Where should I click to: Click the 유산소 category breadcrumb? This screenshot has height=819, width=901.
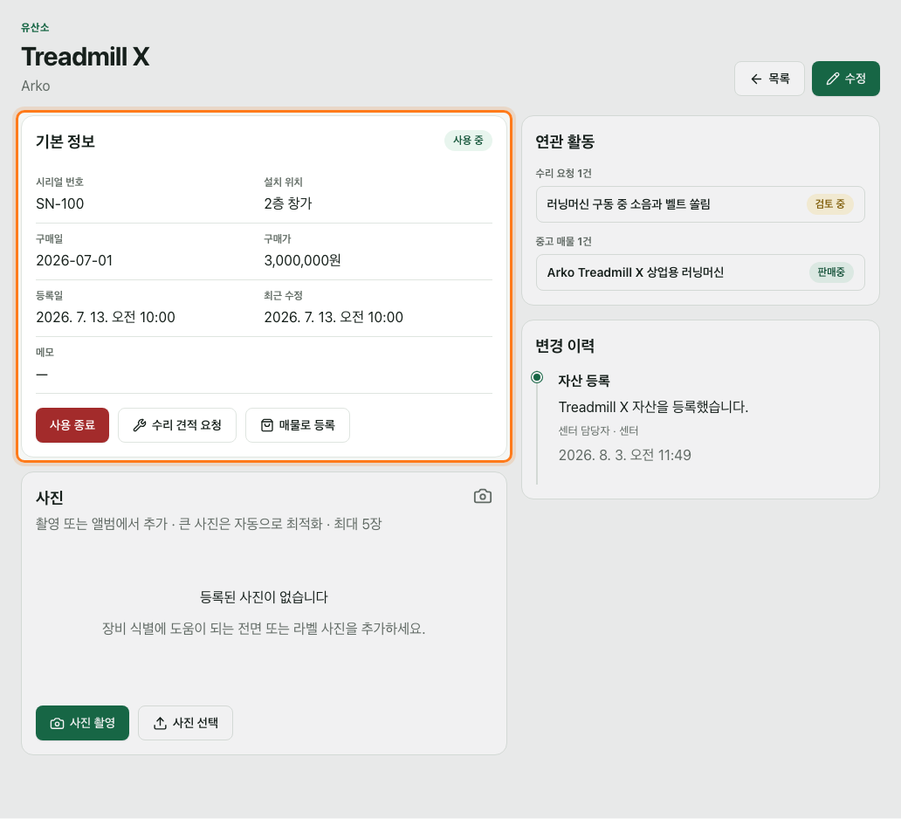pos(35,28)
